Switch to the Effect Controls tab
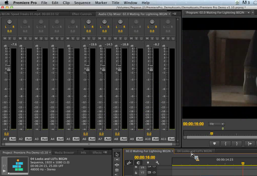This screenshot has width=257, height=176. [82, 14]
